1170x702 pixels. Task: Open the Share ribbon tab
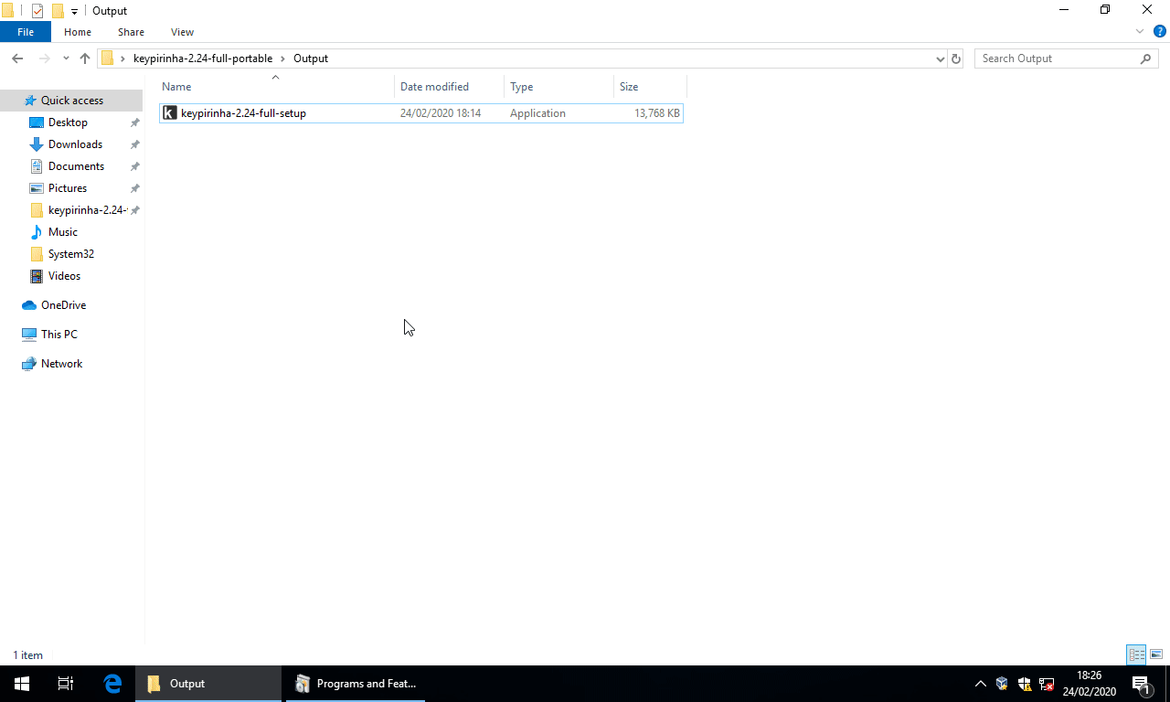coord(131,32)
